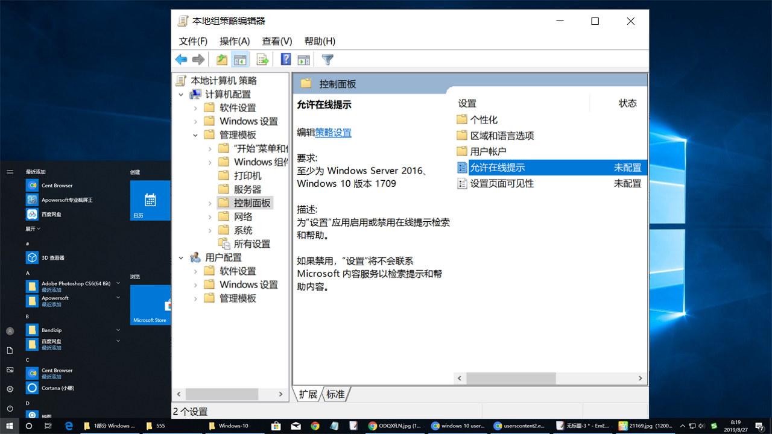Image resolution: width=772 pixels, height=434 pixels.
Task: Click the Documents icon in Start sidebar
Action: [x=10, y=350]
